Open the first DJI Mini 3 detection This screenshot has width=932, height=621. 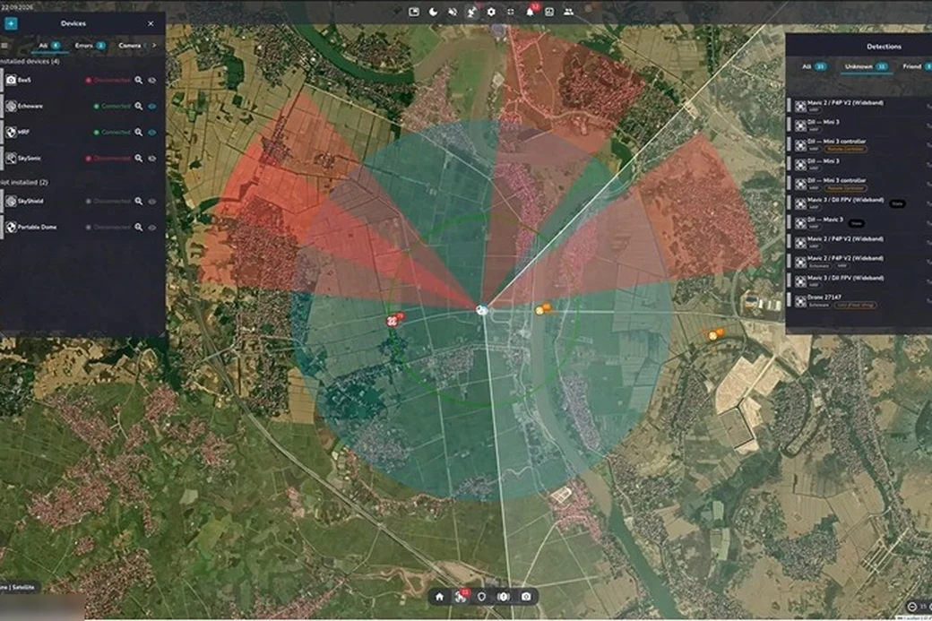tap(859, 125)
